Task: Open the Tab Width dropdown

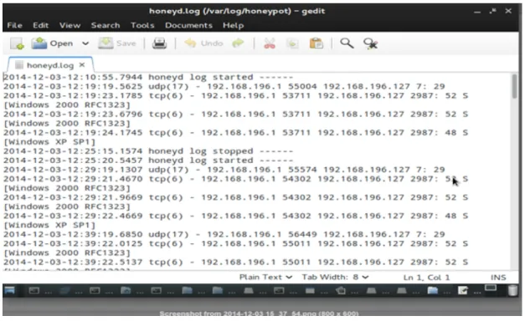Action: pyautogui.click(x=335, y=278)
